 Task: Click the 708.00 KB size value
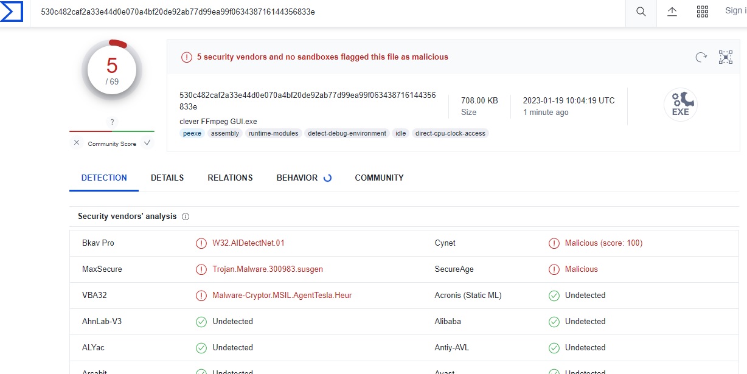pyautogui.click(x=479, y=100)
